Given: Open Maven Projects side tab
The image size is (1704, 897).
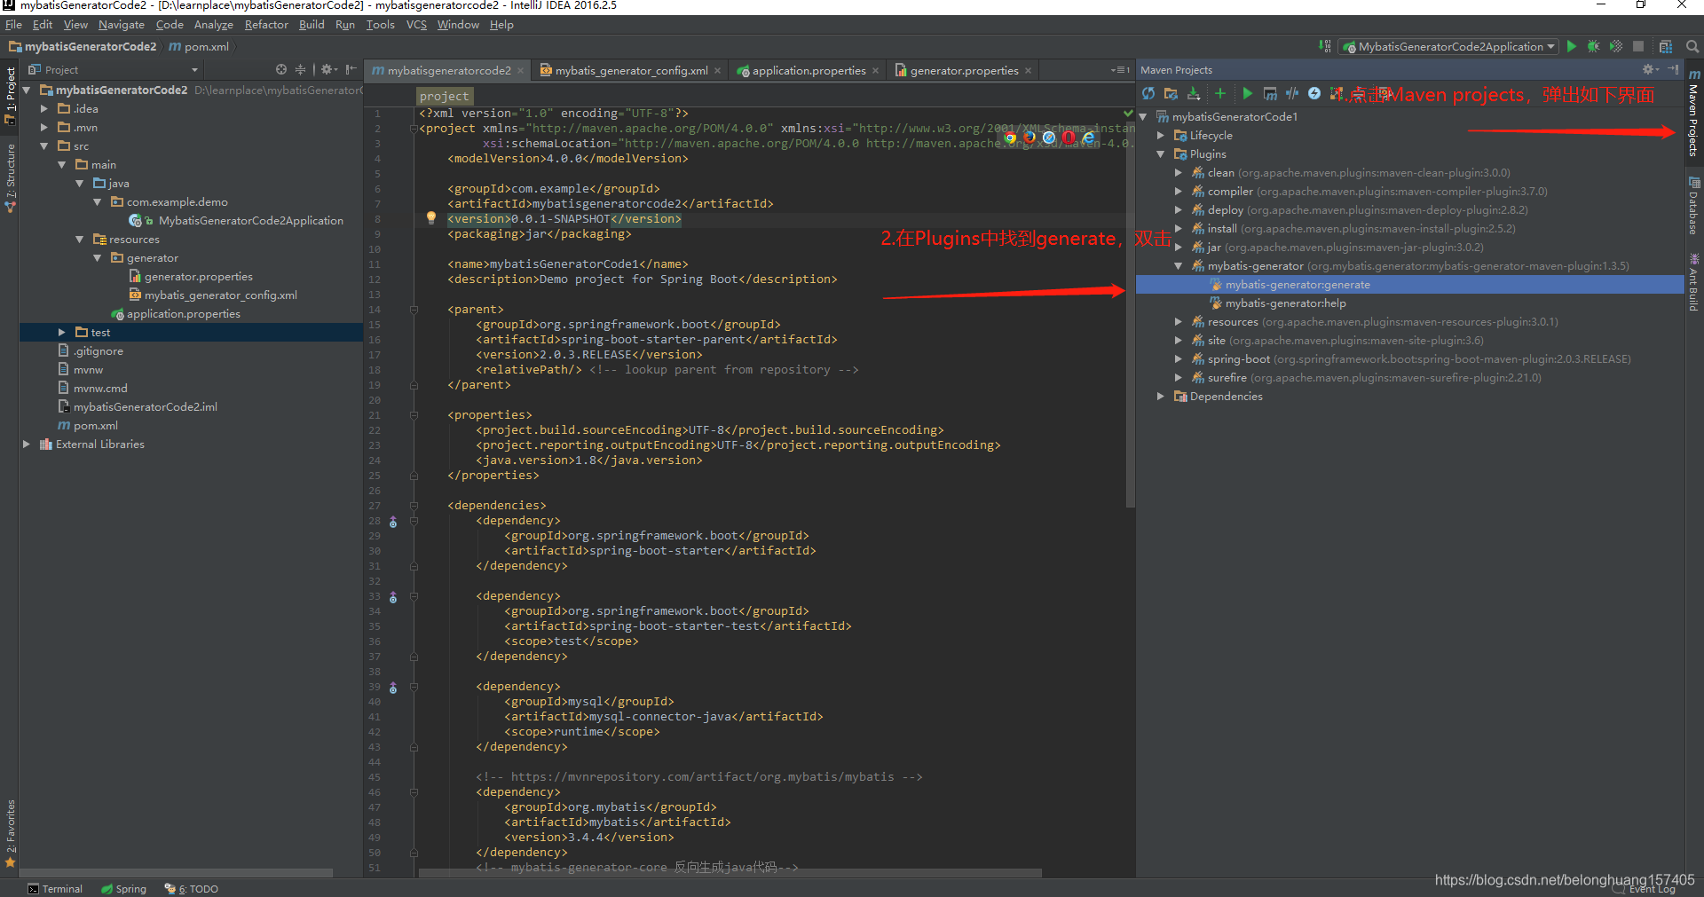Looking at the screenshot, I should (x=1694, y=113).
